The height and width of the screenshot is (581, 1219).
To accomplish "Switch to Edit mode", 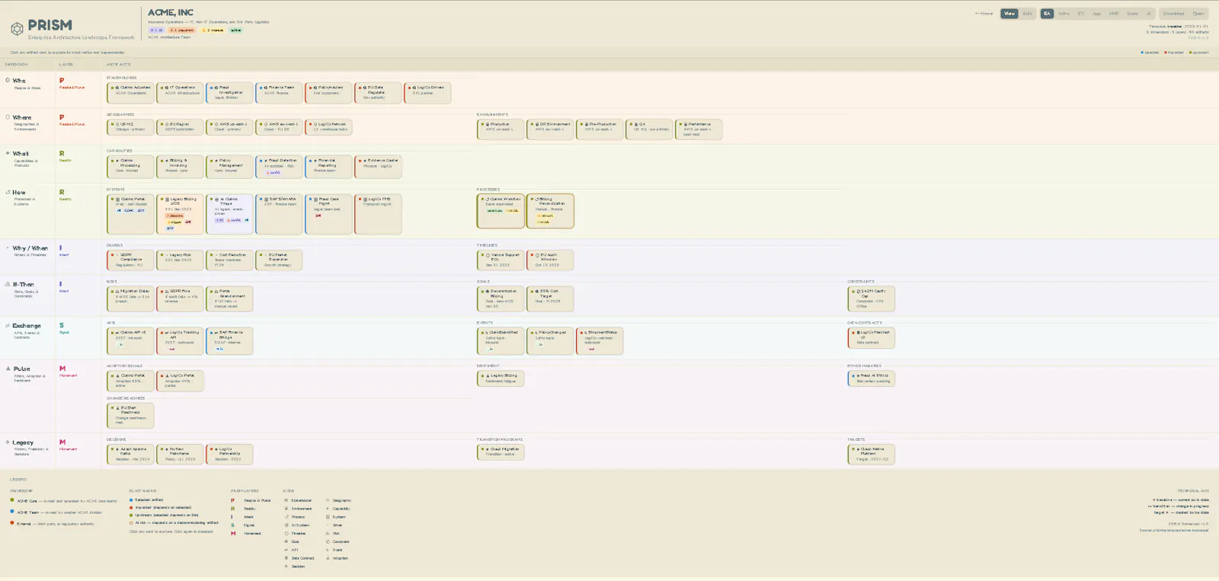I will pyautogui.click(x=1027, y=14).
